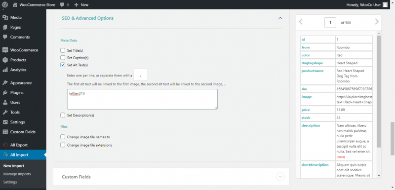Click the user avatar icon
The height and width of the screenshot is (190, 395).
(385, 4)
